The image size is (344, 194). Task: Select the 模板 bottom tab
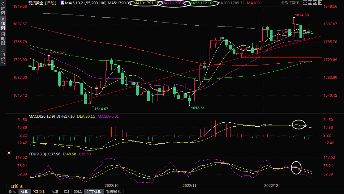(x=25, y=192)
